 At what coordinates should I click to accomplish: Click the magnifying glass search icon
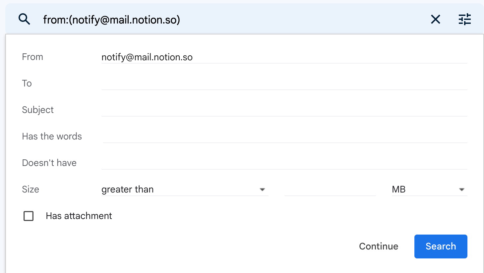tap(24, 20)
